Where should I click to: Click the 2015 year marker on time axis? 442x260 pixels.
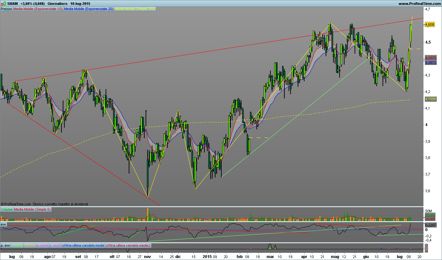tap(207, 256)
